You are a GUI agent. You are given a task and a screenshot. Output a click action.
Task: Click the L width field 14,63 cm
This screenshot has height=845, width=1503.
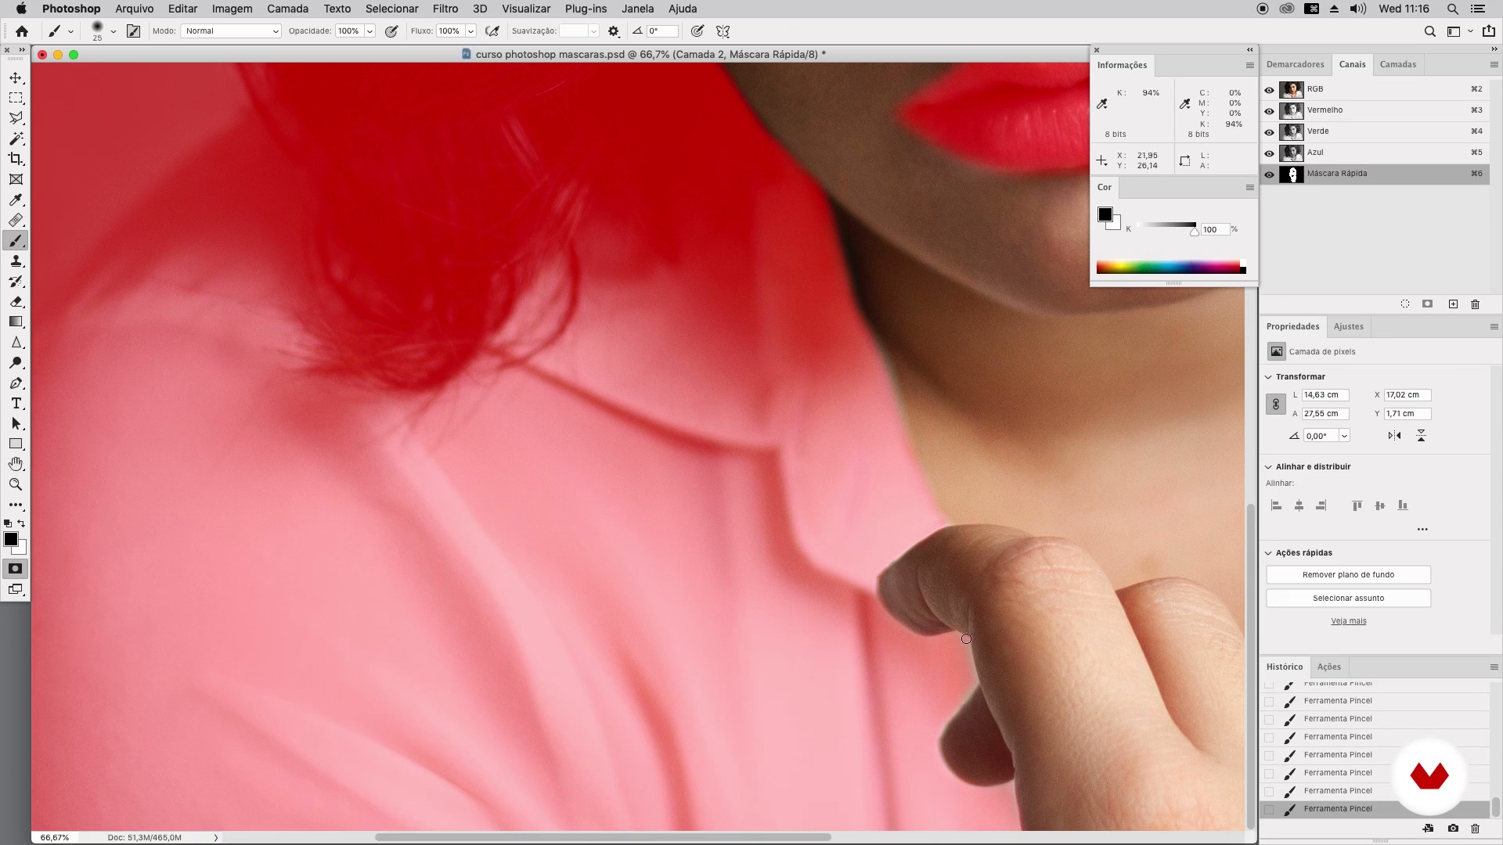pos(1325,395)
